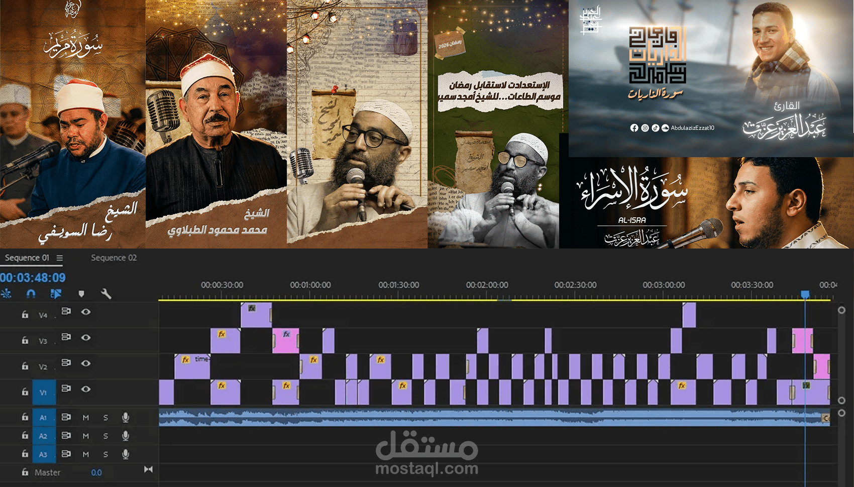
Task: Toggle A1 track targeting label
Action: 44,417
